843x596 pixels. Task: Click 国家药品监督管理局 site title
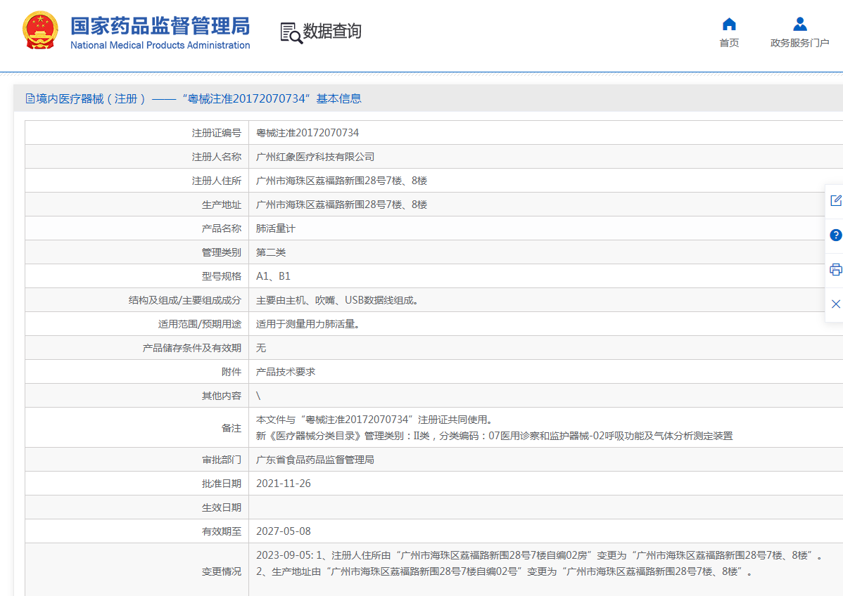tap(160, 26)
